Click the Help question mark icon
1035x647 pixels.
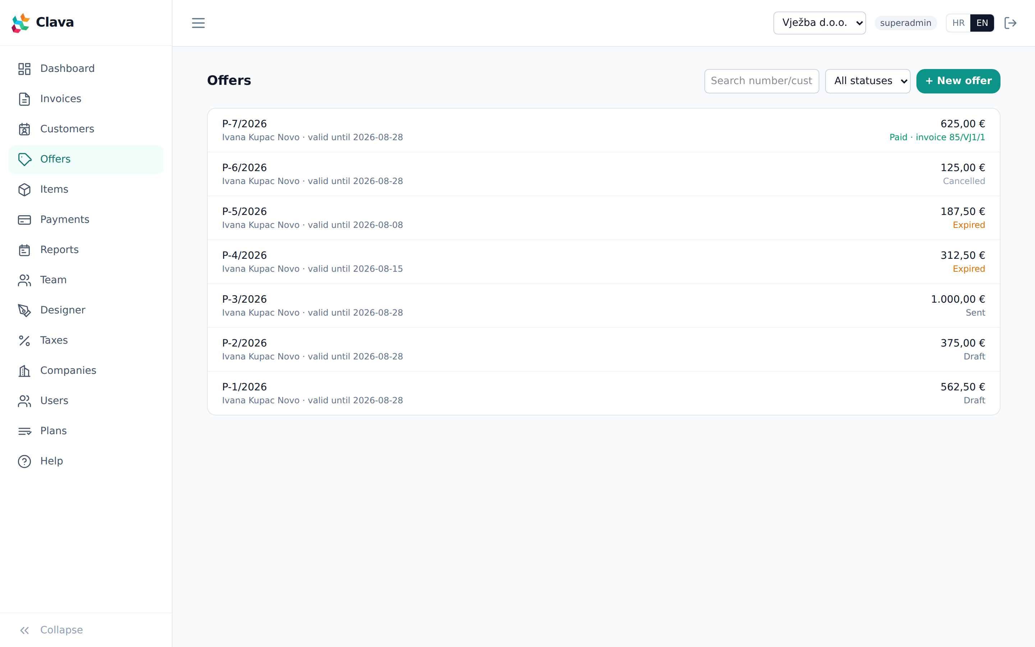(x=24, y=461)
